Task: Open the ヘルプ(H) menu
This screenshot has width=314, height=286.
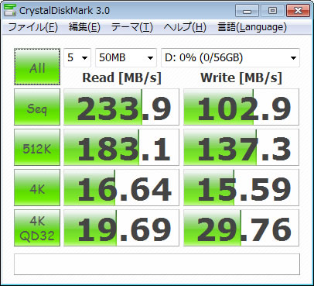Action: [185, 27]
